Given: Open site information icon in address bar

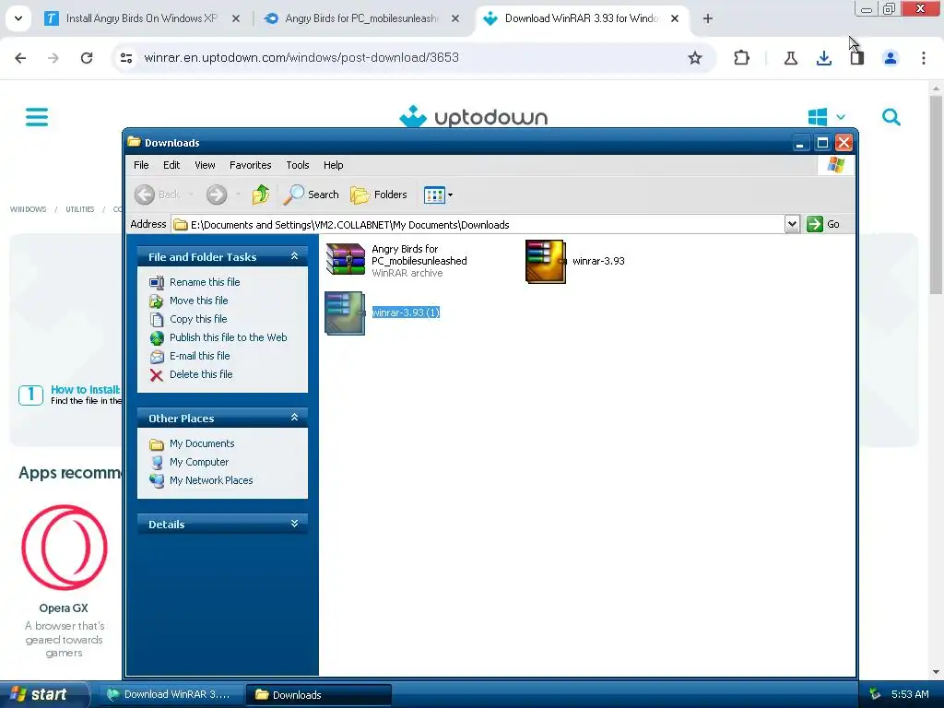Looking at the screenshot, I should [x=126, y=58].
